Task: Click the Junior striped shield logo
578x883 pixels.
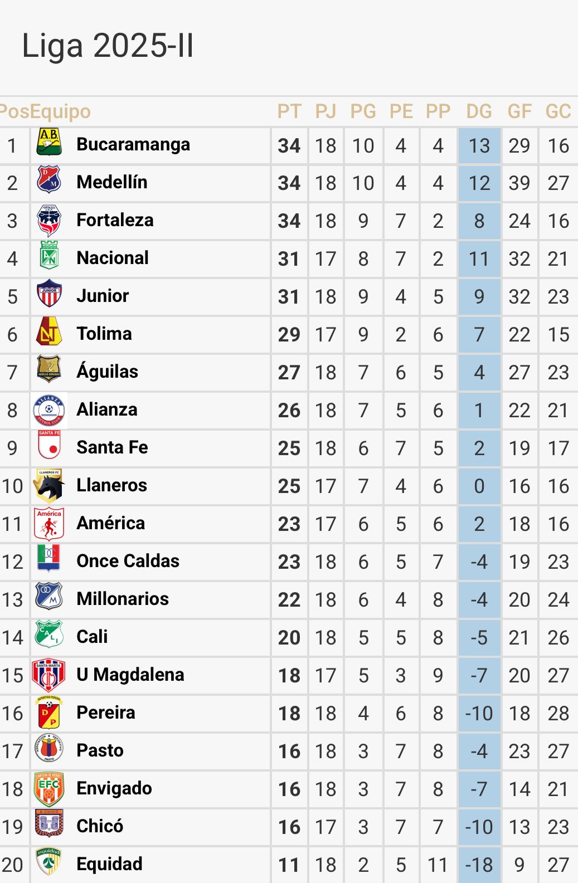Action: [49, 294]
